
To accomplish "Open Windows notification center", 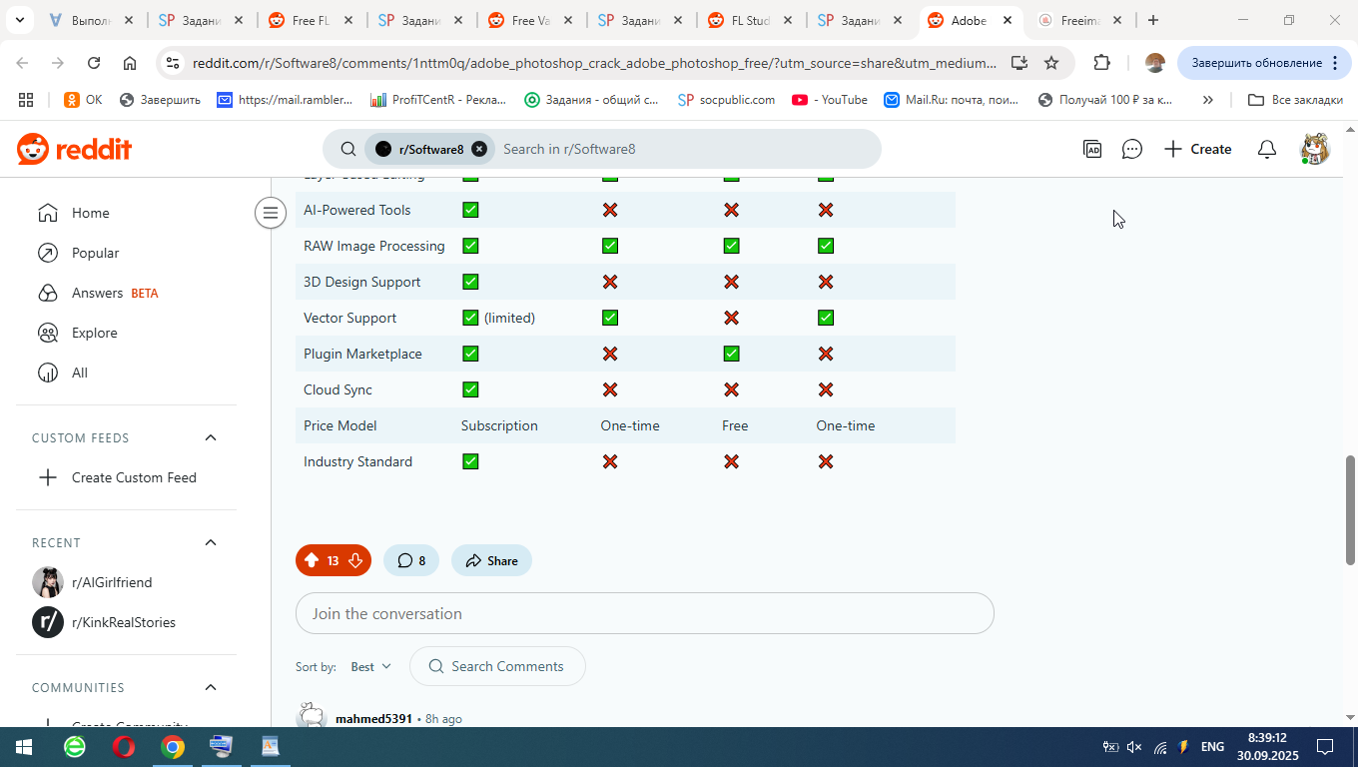I will coord(1325,747).
